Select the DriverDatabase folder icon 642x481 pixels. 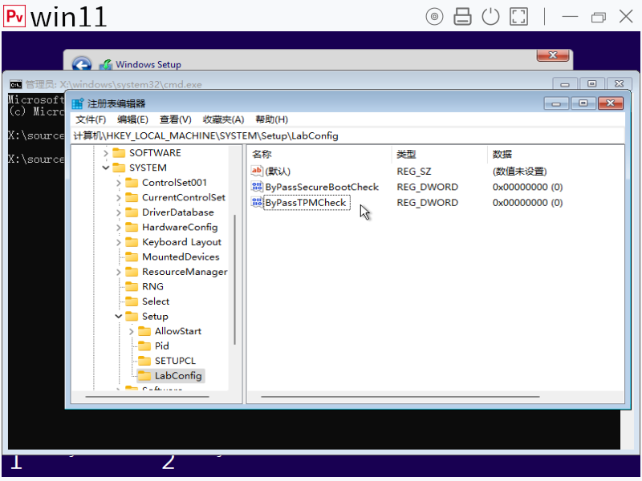pyautogui.click(x=132, y=212)
